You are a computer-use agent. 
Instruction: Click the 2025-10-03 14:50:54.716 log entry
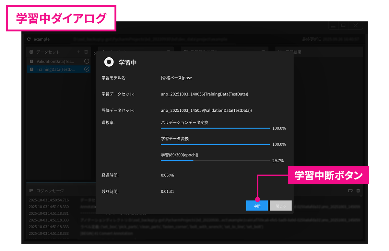49,200
